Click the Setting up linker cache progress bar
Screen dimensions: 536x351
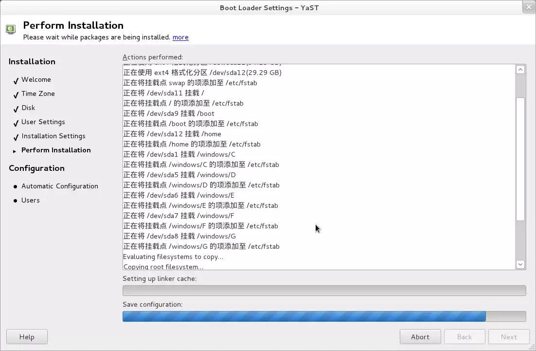point(324,291)
